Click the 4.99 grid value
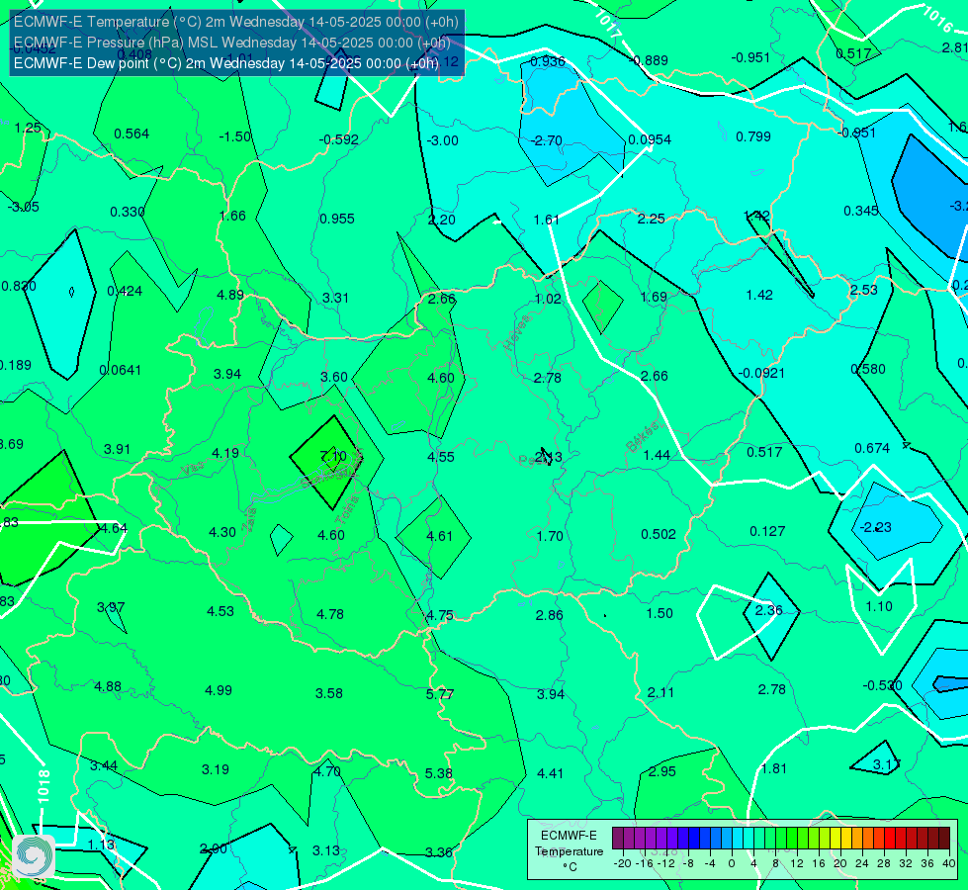Image resolution: width=968 pixels, height=890 pixels. pos(218,690)
